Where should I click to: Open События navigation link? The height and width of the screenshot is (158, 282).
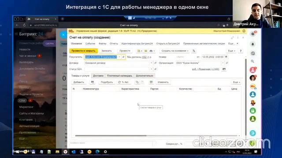click(90, 43)
